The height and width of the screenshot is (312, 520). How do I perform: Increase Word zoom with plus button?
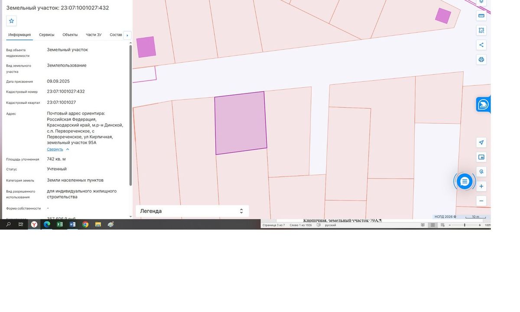[480, 225]
